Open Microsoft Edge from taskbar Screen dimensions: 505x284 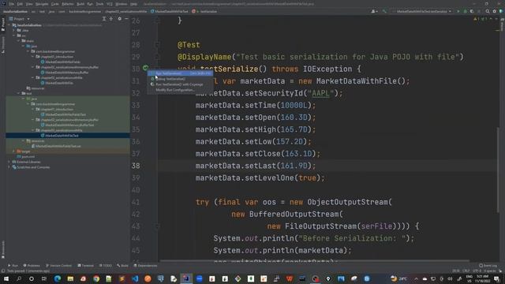click(58, 278)
